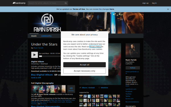Open the Ryan Farish banner logo

47,23
